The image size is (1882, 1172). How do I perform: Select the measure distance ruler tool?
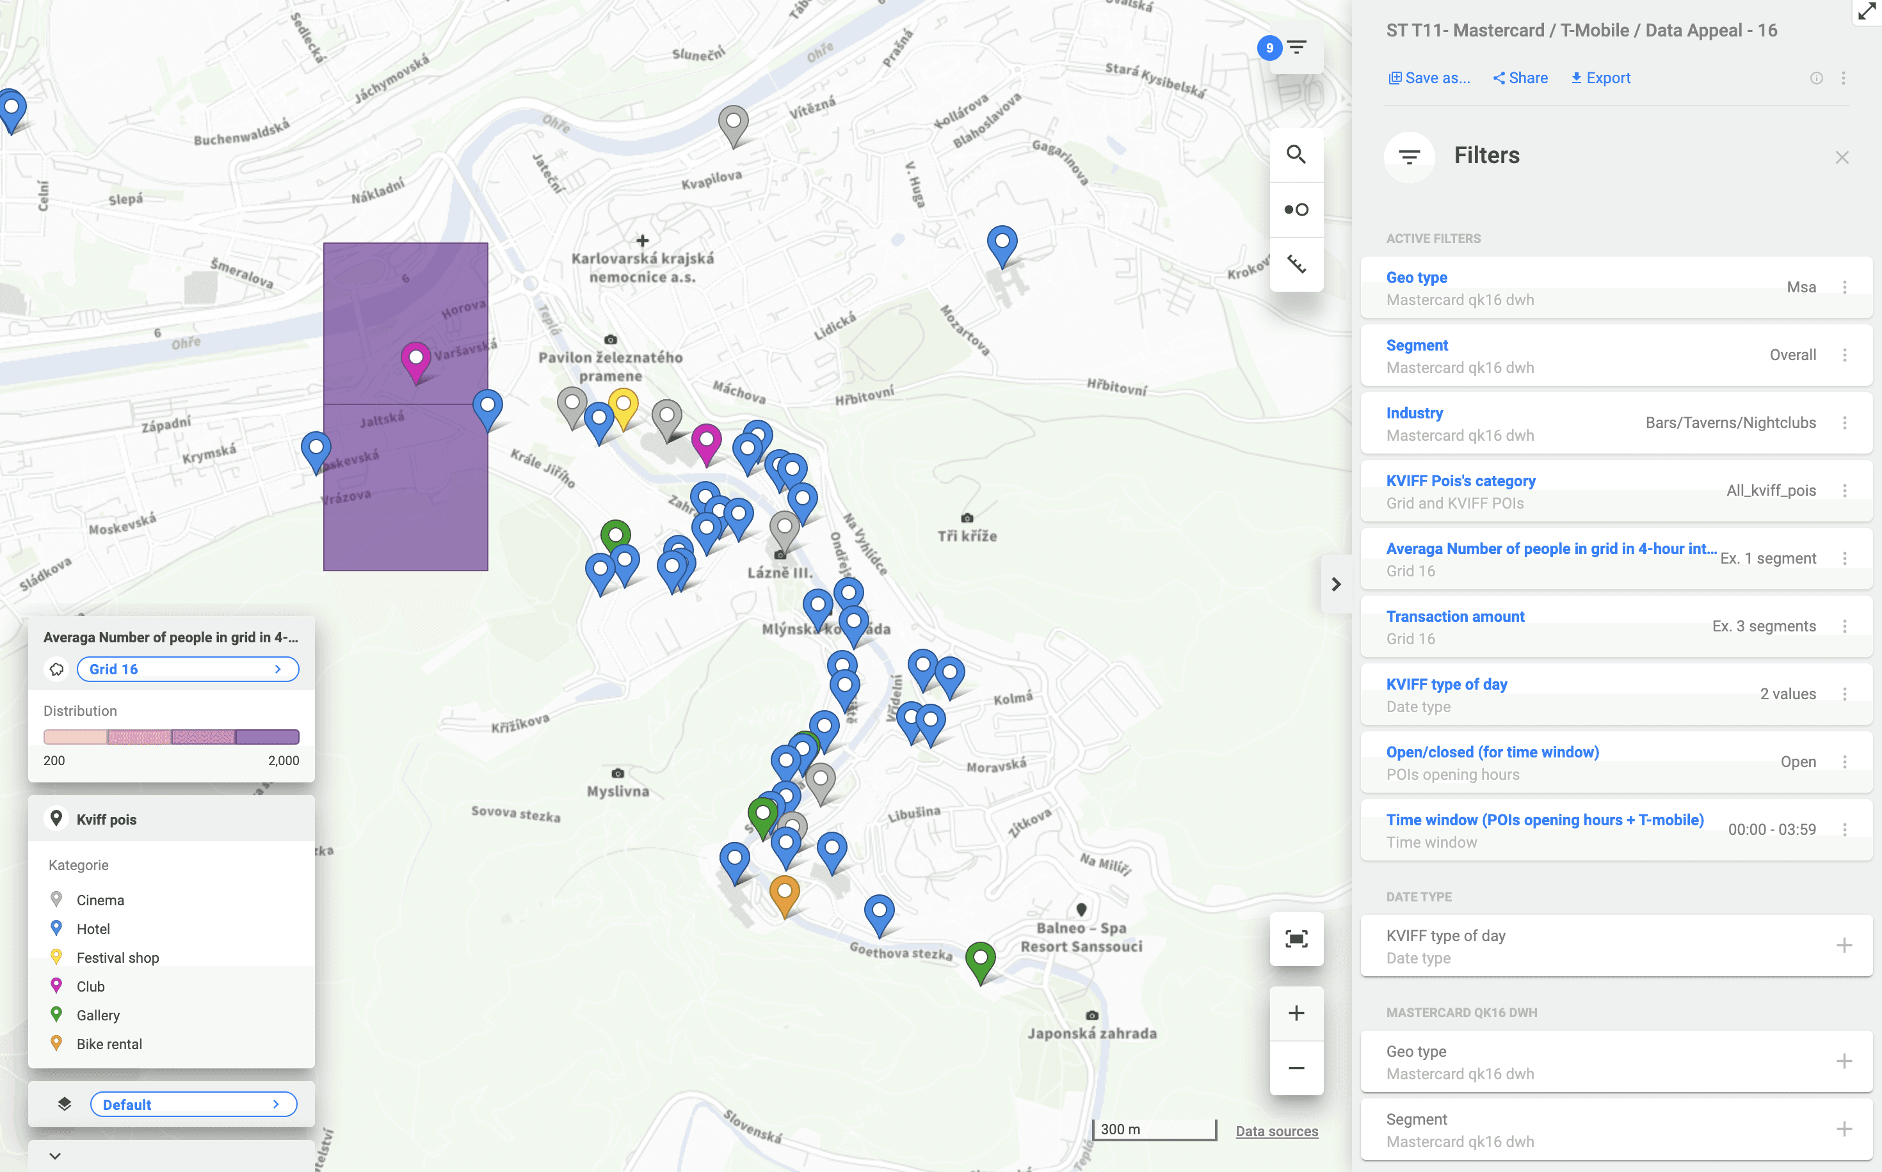coord(1296,264)
